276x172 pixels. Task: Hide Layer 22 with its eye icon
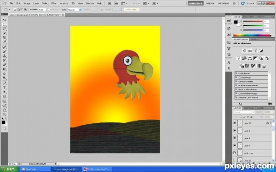(235, 123)
